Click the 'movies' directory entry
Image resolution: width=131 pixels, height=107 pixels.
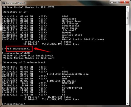click(x=67, y=33)
